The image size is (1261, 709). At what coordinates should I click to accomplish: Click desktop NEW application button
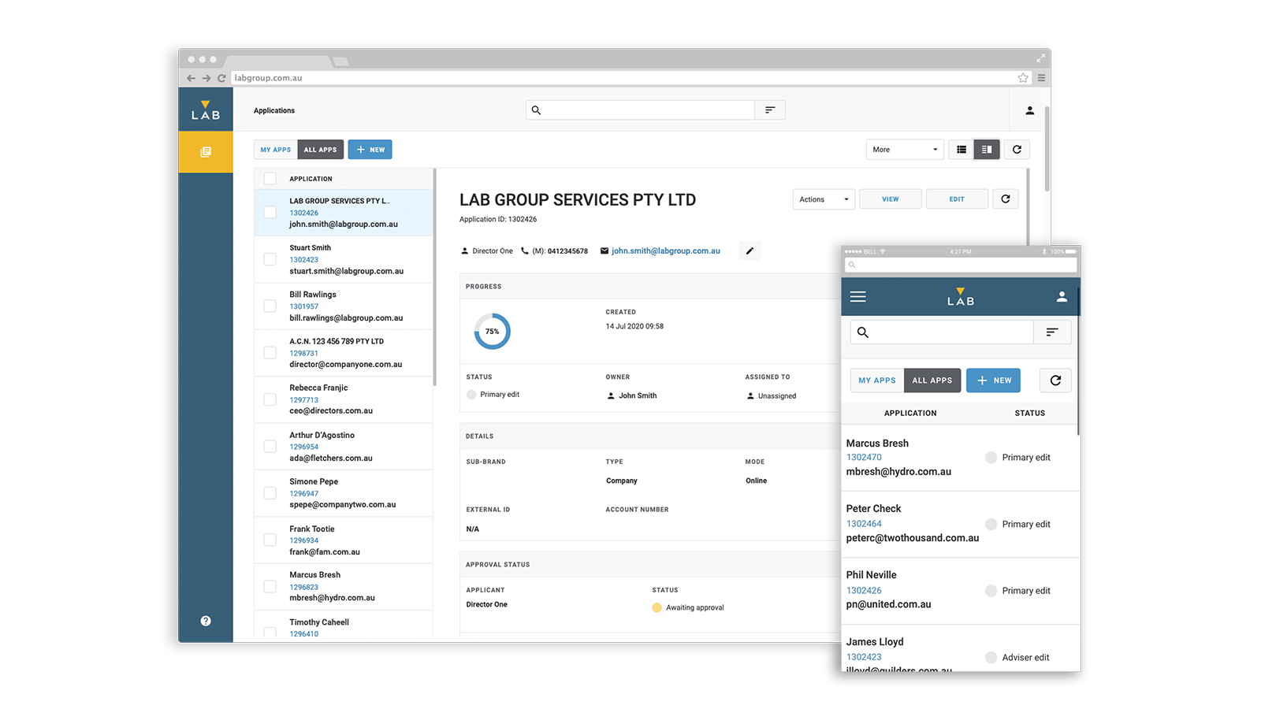370,150
